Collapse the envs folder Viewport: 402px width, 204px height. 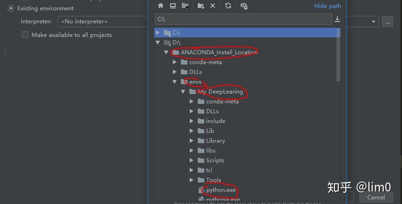pyautogui.click(x=175, y=82)
